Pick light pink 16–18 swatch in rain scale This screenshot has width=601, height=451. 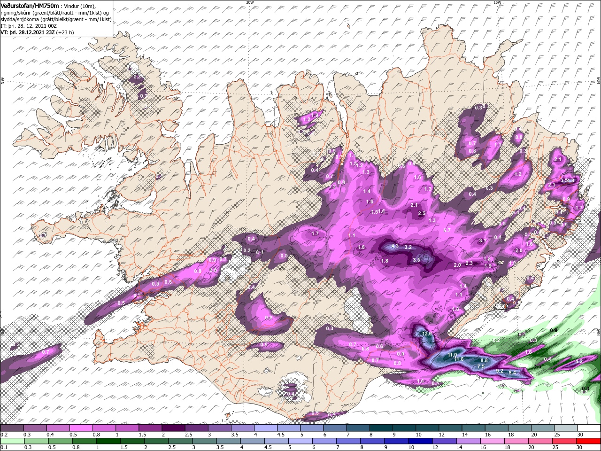point(493,441)
